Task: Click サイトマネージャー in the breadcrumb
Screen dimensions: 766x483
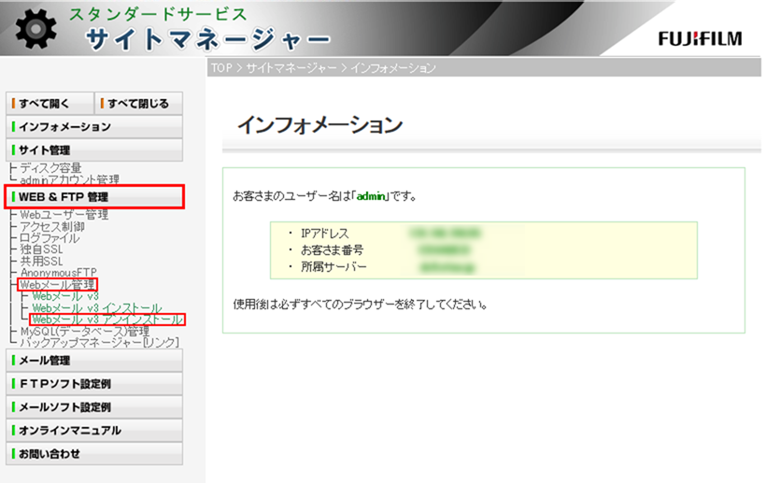Action: 291,68
